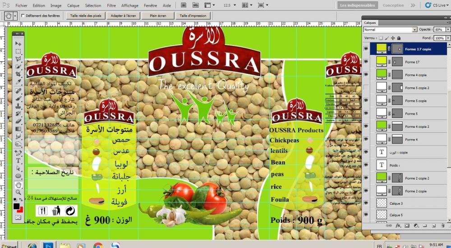
Task: Open the Affichage menu
Action: (x=130, y=5)
